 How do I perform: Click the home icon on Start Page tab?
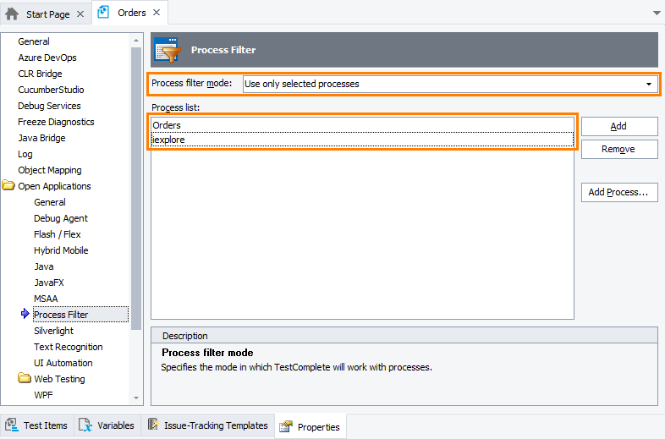[12, 14]
